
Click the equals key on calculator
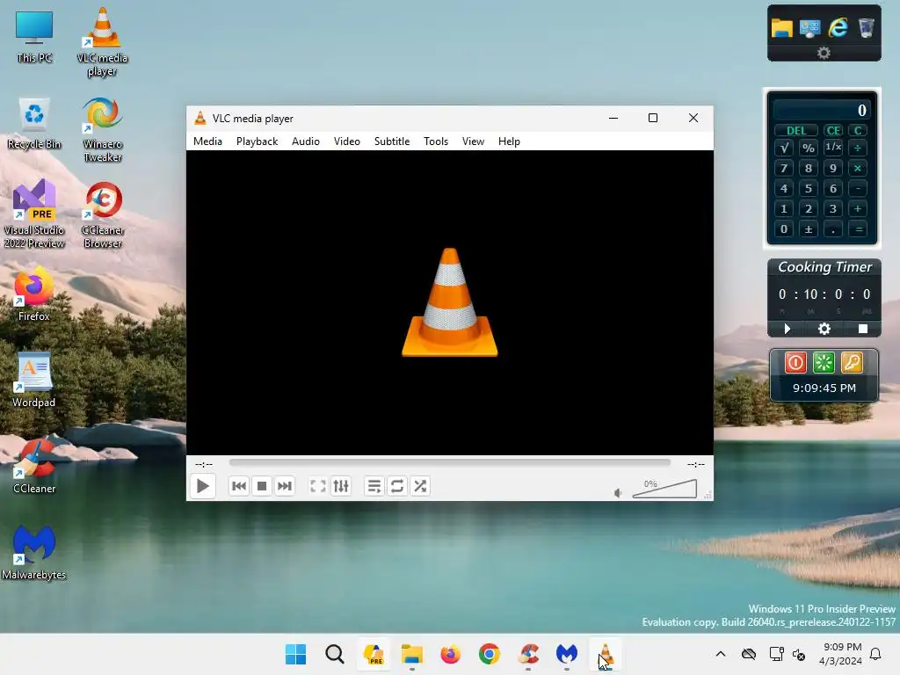[x=858, y=229]
